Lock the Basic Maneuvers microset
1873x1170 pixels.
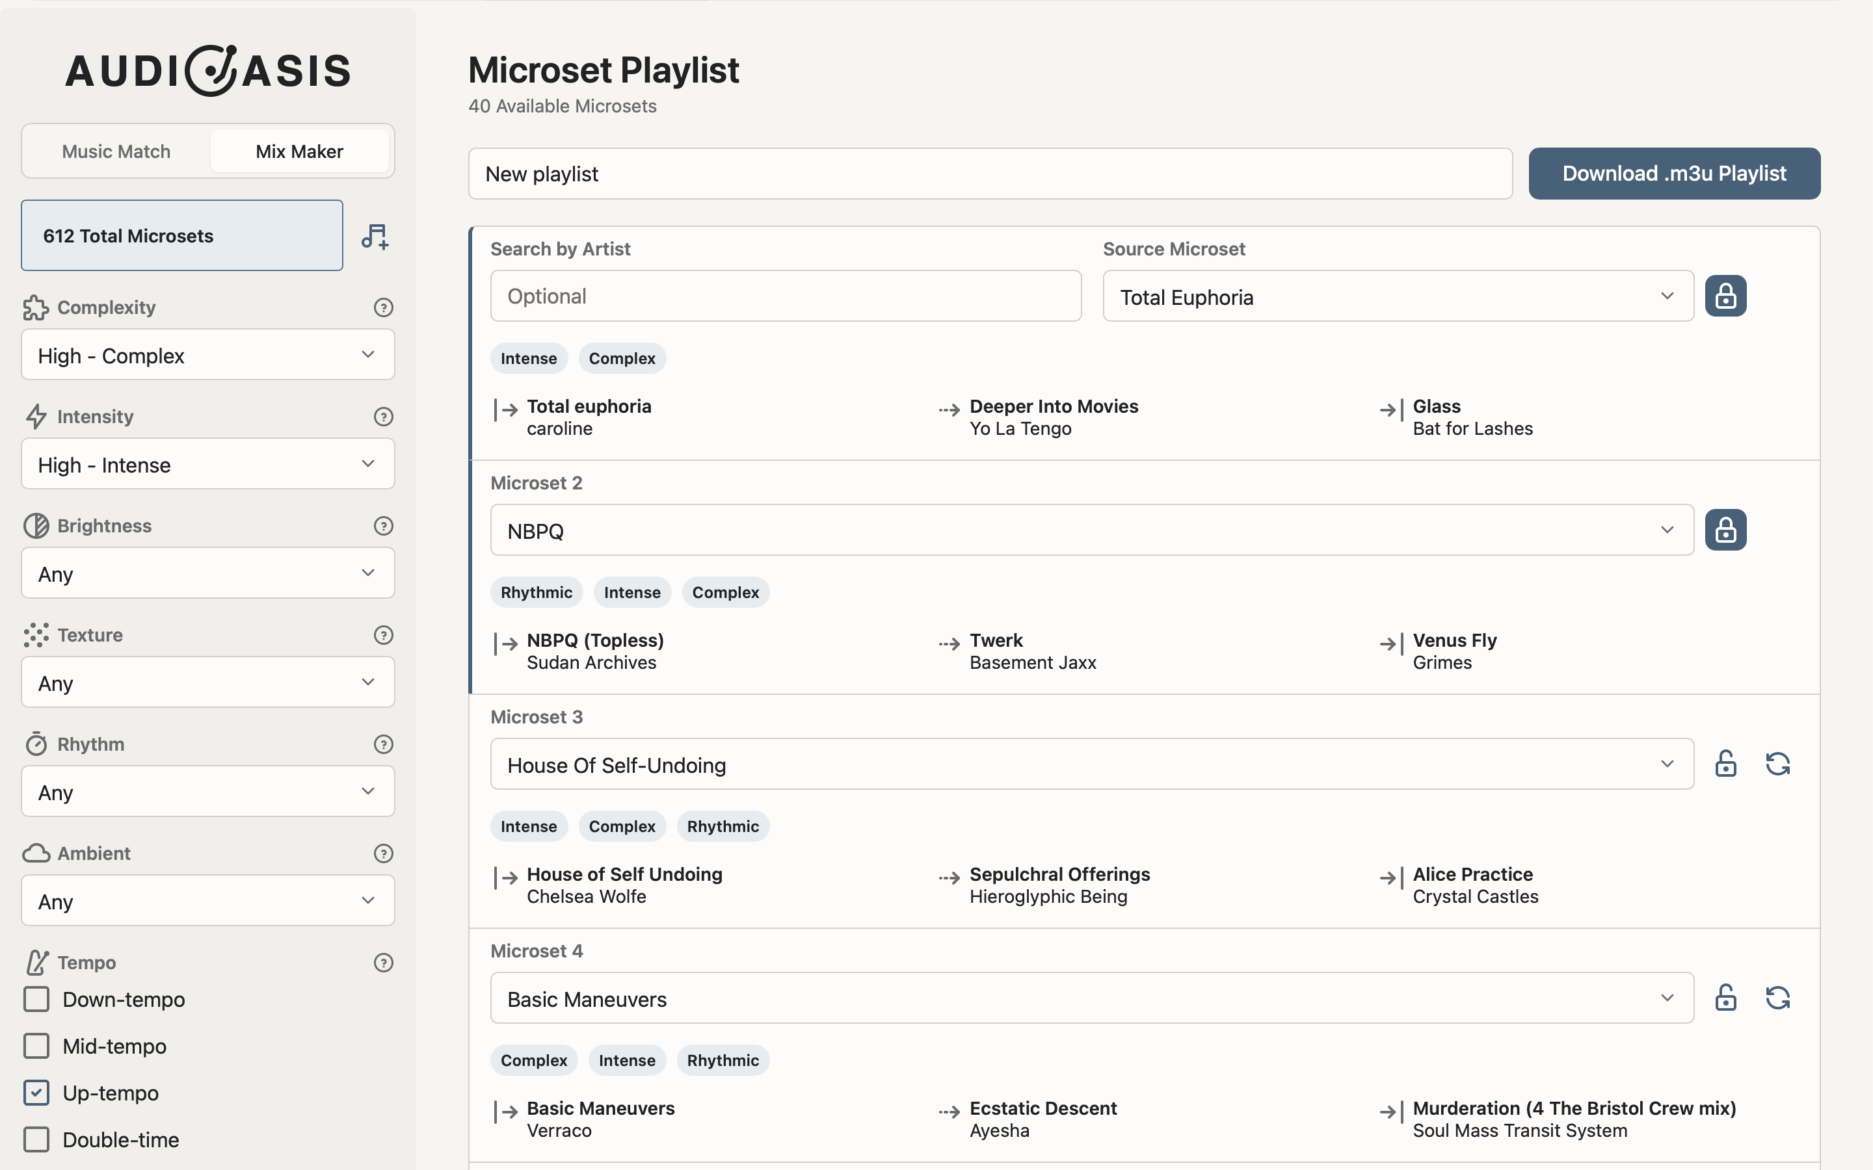tap(1725, 998)
